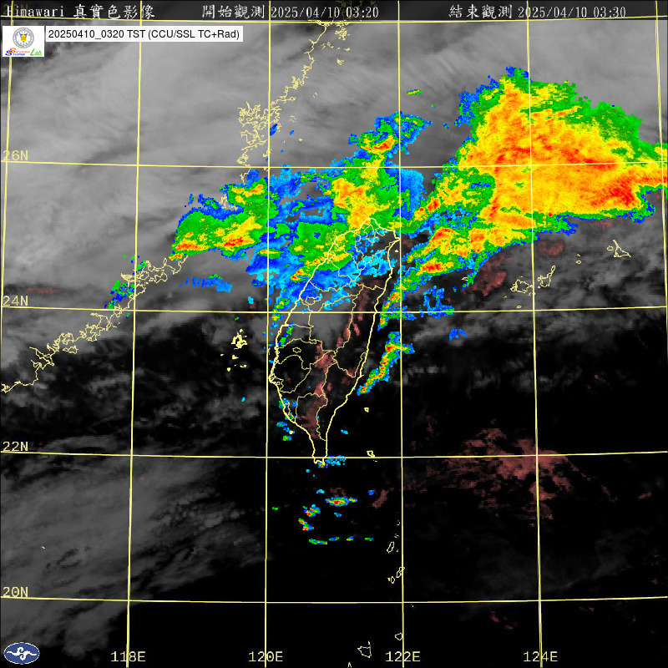
Task: Click the 20250410_0320 TST timestamp label
Action: 144,34
